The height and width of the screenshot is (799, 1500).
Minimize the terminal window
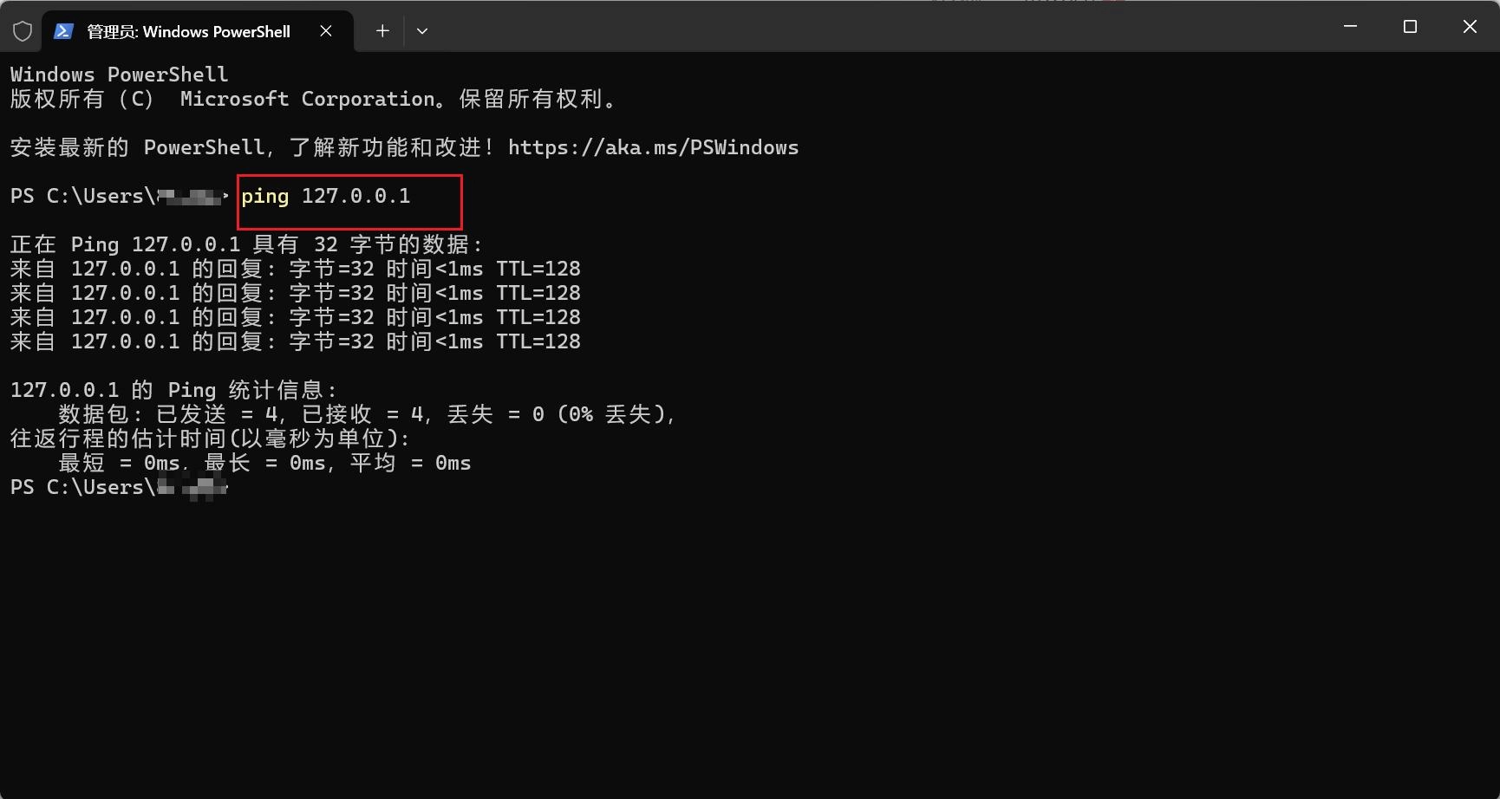(1350, 27)
